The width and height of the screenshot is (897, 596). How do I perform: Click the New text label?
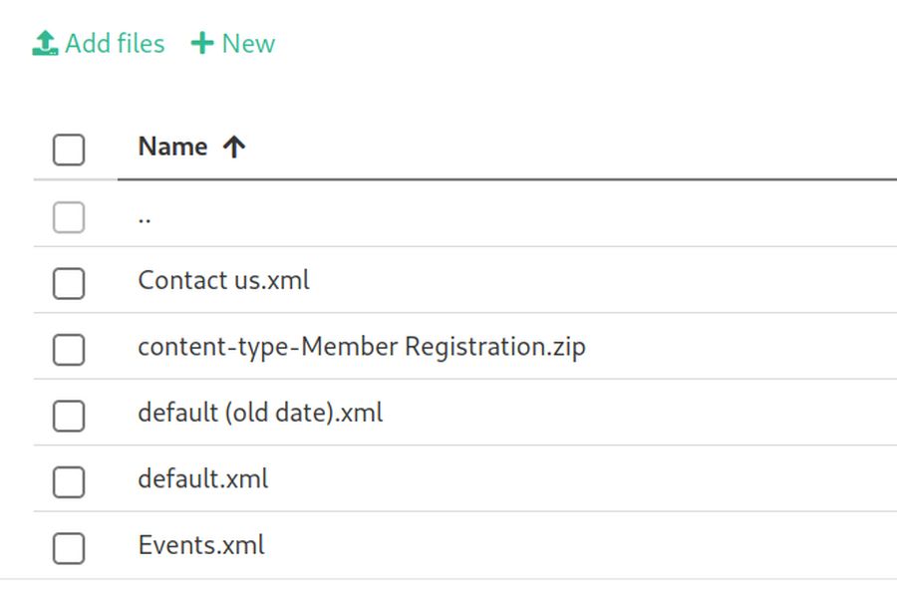(248, 44)
